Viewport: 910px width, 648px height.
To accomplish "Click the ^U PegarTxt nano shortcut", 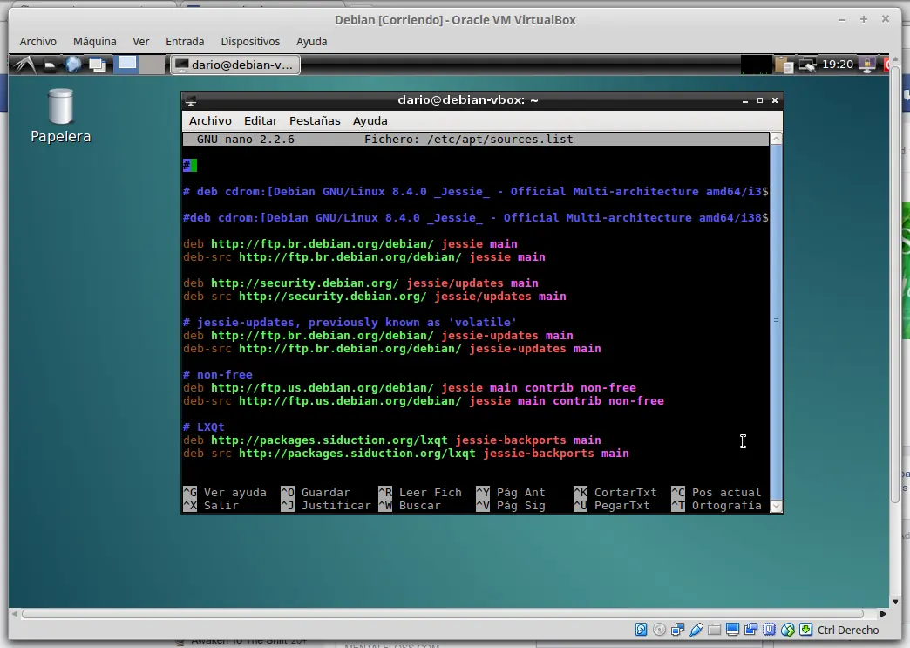I will tap(612, 506).
